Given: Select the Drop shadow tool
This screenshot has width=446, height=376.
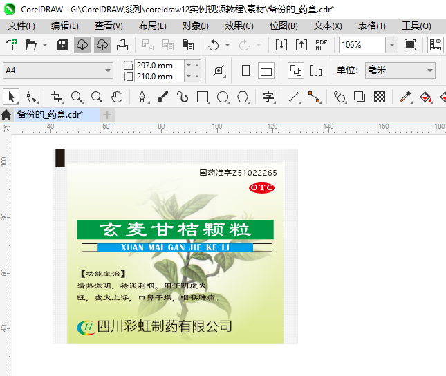Looking at the screenshot, I should click(x=360, y=97).
